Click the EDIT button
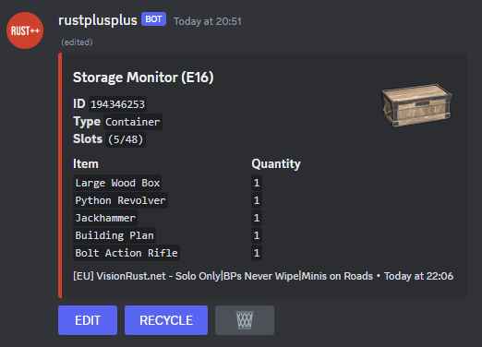 pos(88,320)
